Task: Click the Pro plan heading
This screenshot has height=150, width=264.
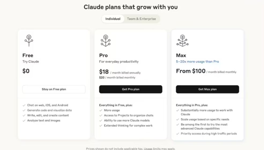Action: pos(103,55)
